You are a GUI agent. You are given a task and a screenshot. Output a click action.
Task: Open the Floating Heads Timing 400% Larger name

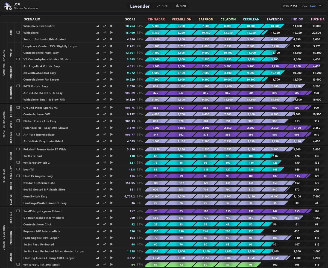coord(49,258)
